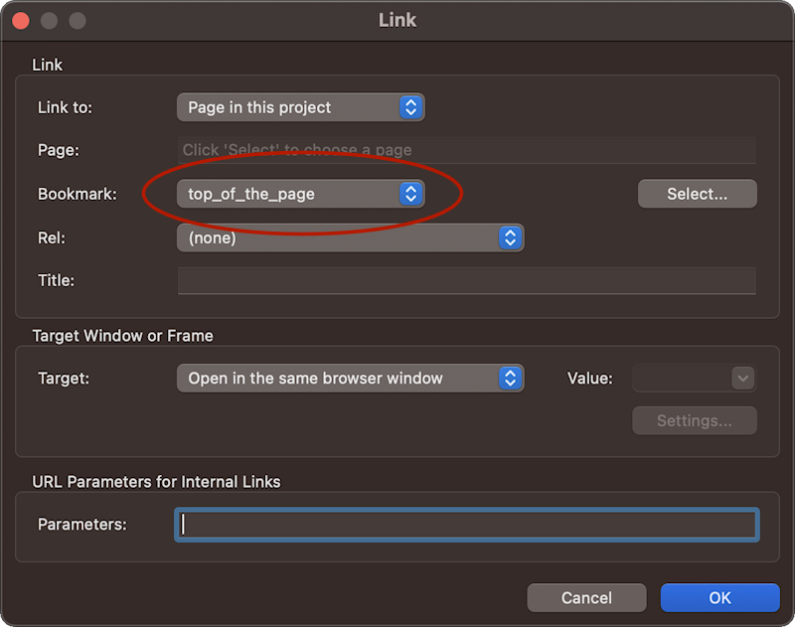Click the Value combo box arrow
Image resolution: width=795 pixels, height=627 pixels.
pyautogui.click(x=742, y=379)
